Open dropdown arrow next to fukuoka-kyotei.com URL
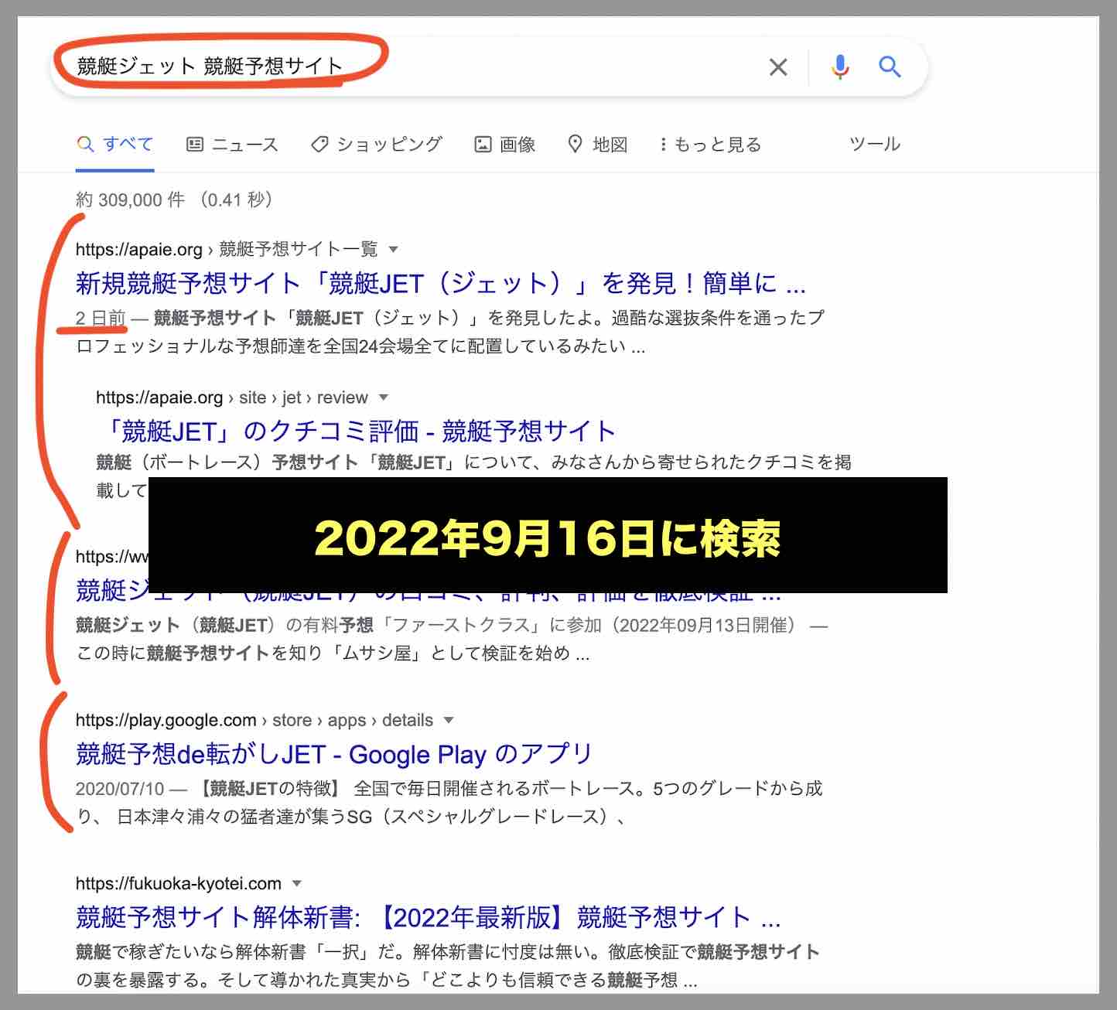This screenshot has width=1117, height=1010. pyautogui.click(x=295, y=883)
